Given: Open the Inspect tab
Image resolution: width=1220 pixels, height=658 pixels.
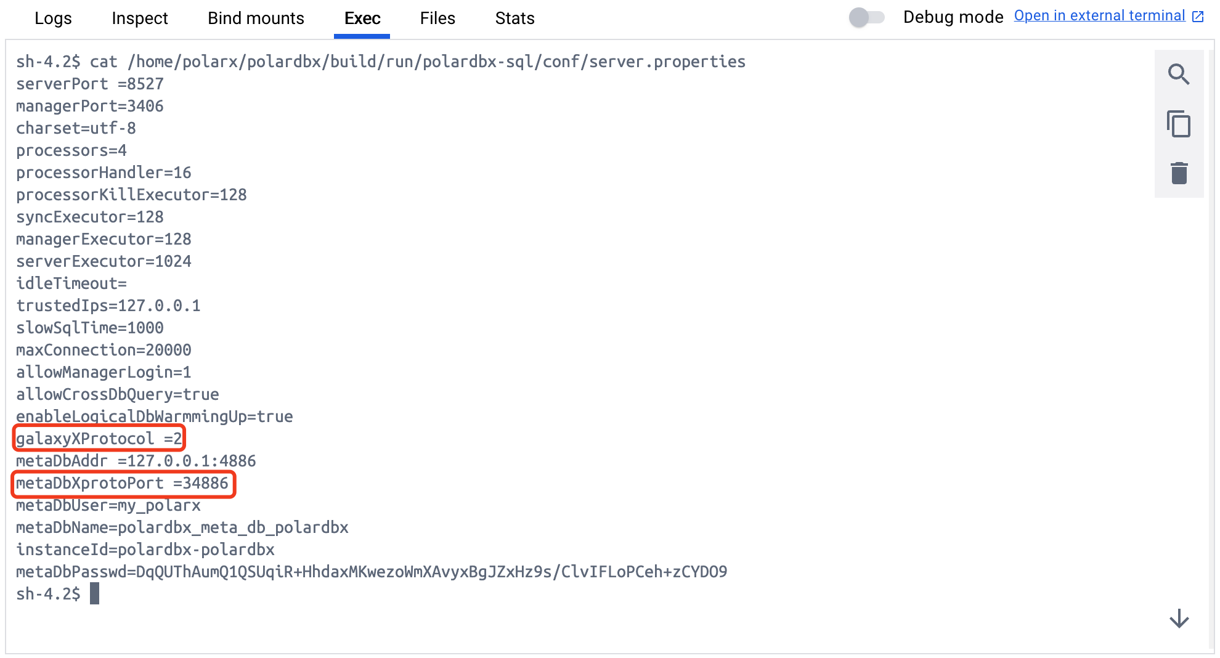Looking at the screenshot, I should 140,18.
